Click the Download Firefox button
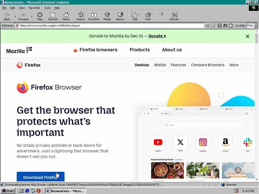 click(x=40, y=177)
